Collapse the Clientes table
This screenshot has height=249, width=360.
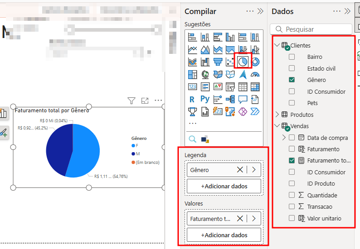click(x=277, y=45)
